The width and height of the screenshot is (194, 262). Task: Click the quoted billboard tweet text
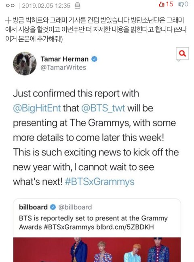click(x=93, y=223)
